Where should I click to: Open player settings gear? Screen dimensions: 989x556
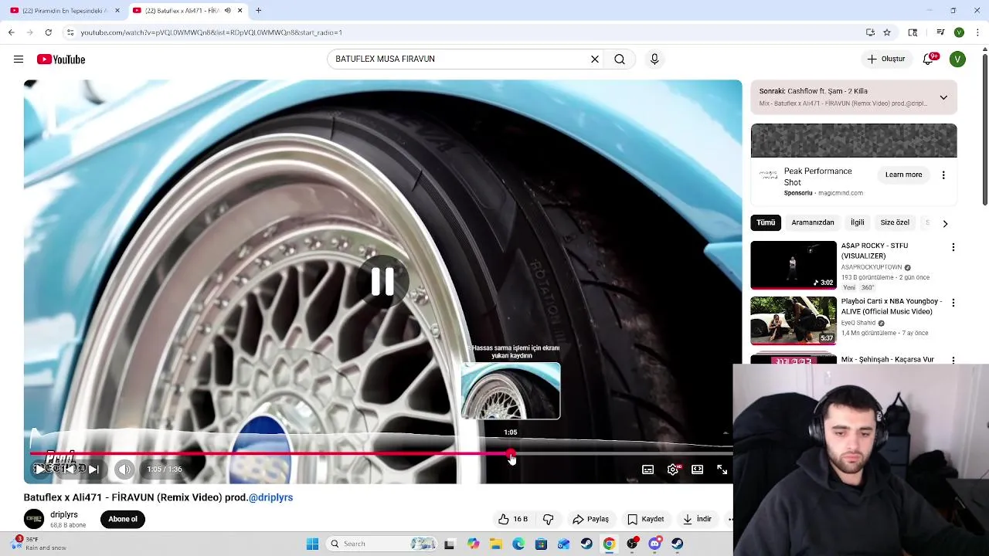(674, 469)
